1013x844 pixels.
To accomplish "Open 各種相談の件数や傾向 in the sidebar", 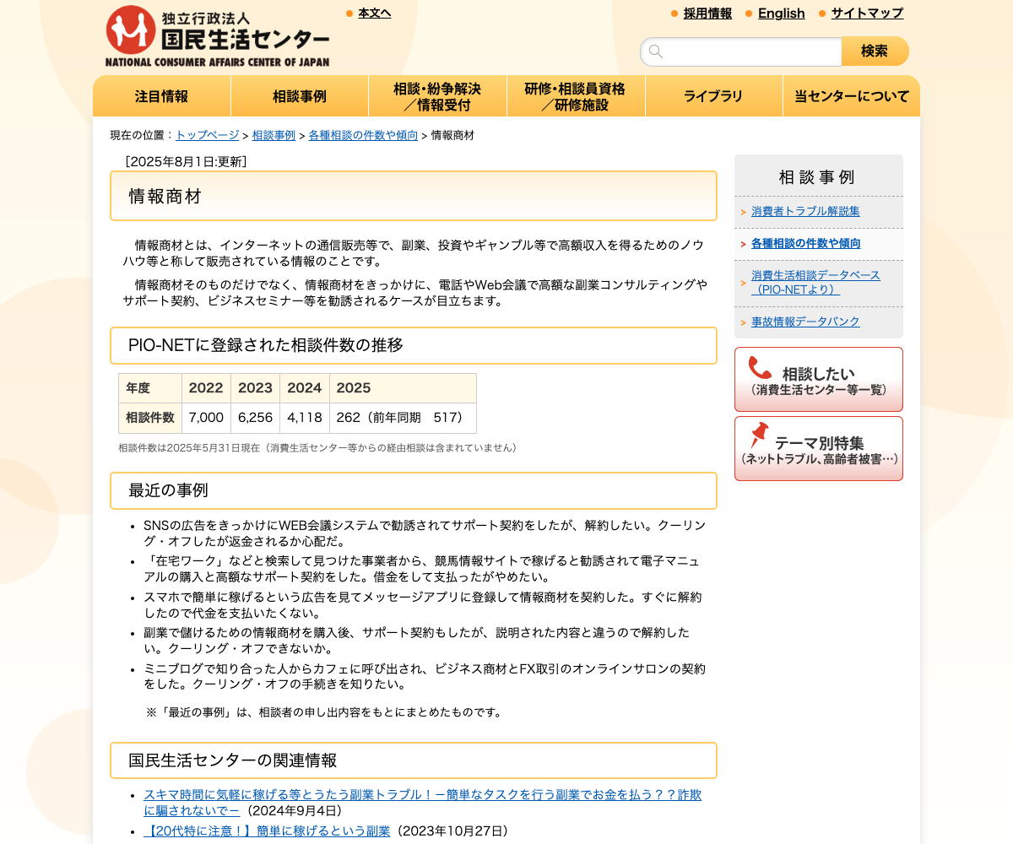I will (806, 244).
